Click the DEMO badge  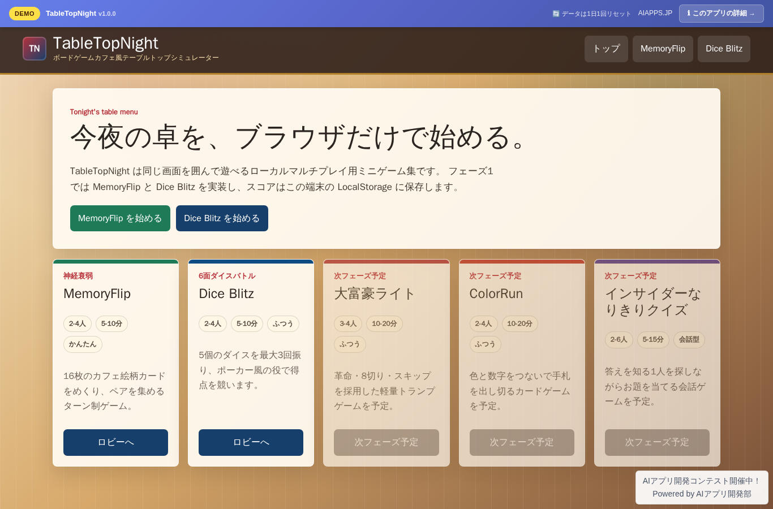(x=24, y=14)
